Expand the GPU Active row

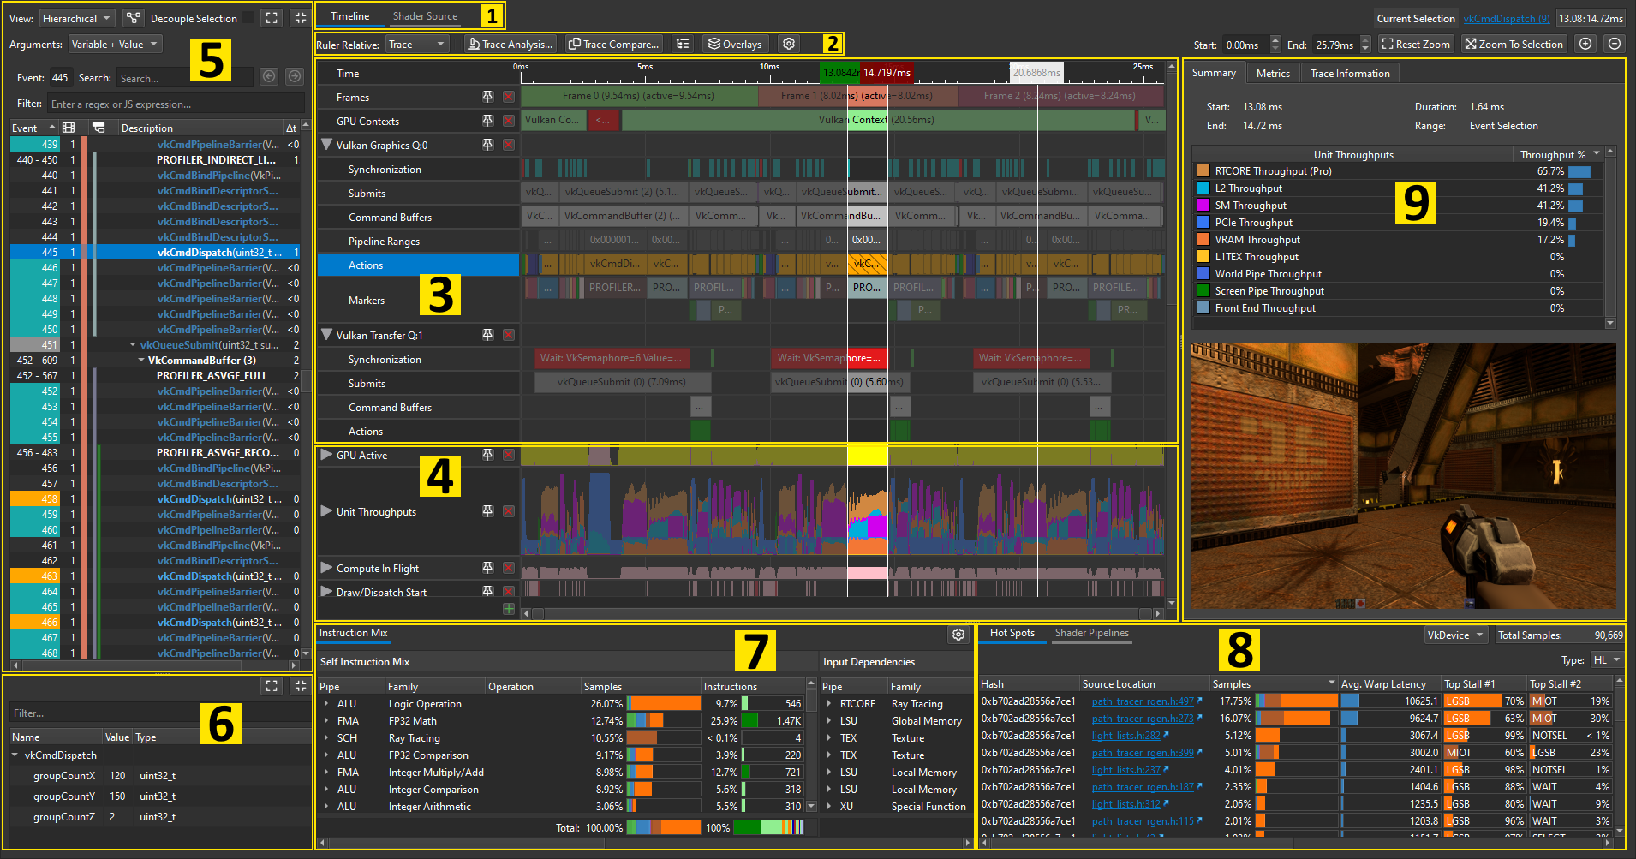(x=326, y=455)
